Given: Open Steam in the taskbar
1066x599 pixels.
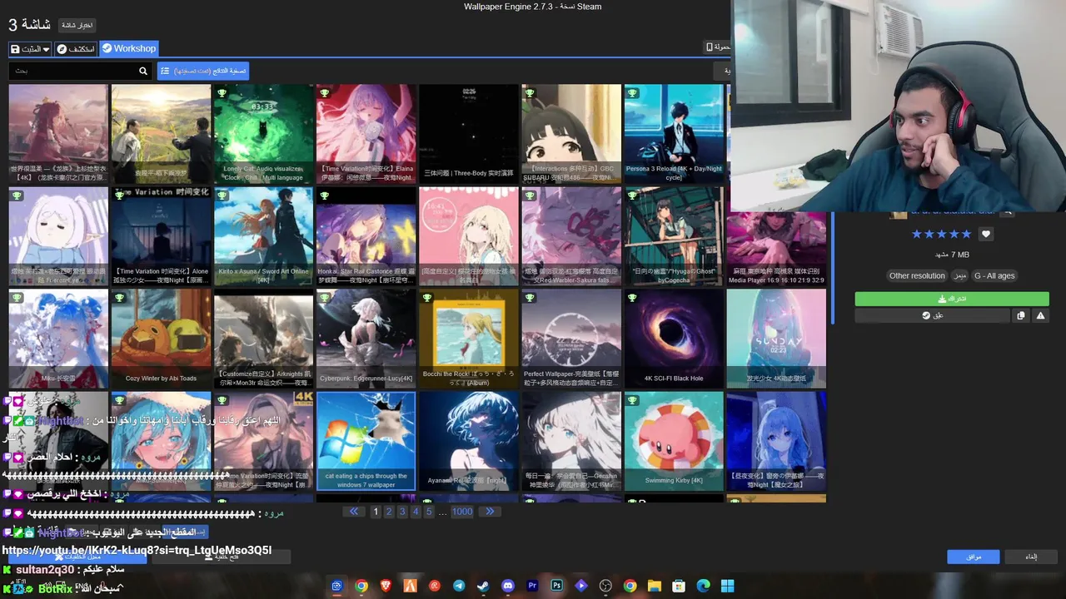Looking at the screenshot, I should coord(483,586).
